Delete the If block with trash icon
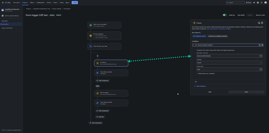Image resolution: width=269 pixels, height=133 pixels. click(262, 23)
